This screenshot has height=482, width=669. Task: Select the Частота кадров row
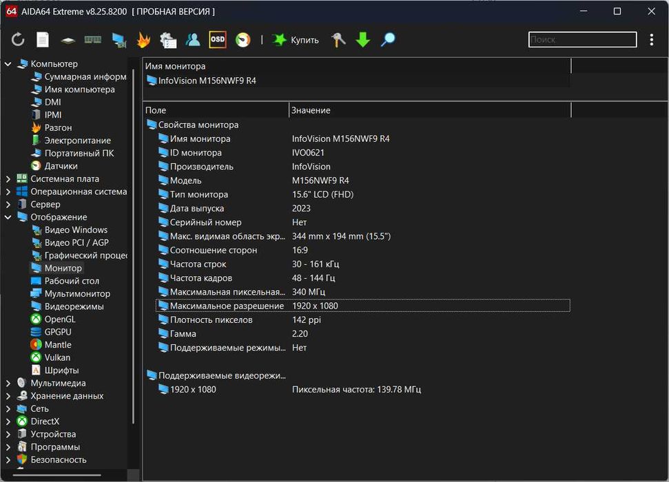click(363, 278)
